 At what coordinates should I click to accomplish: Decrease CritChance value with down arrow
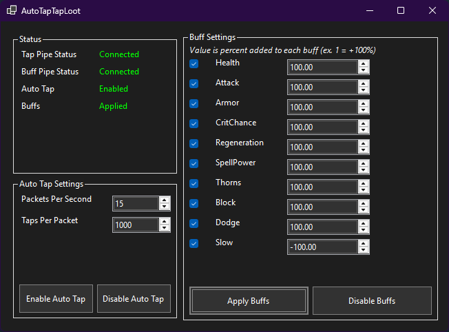click(x=364, y=130)
